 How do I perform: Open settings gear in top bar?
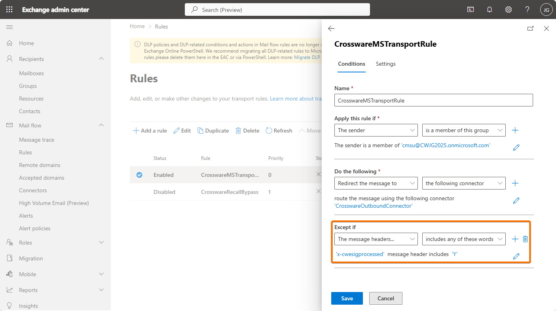(509, 9)
